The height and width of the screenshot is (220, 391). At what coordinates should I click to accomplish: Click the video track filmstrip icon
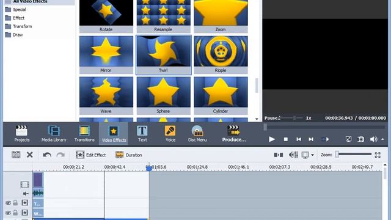click(24, 185)
